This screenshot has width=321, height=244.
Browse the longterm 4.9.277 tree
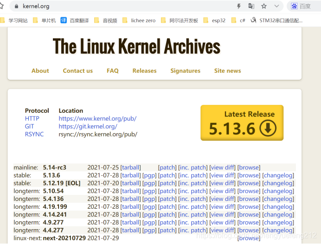[x=249, y=223]
